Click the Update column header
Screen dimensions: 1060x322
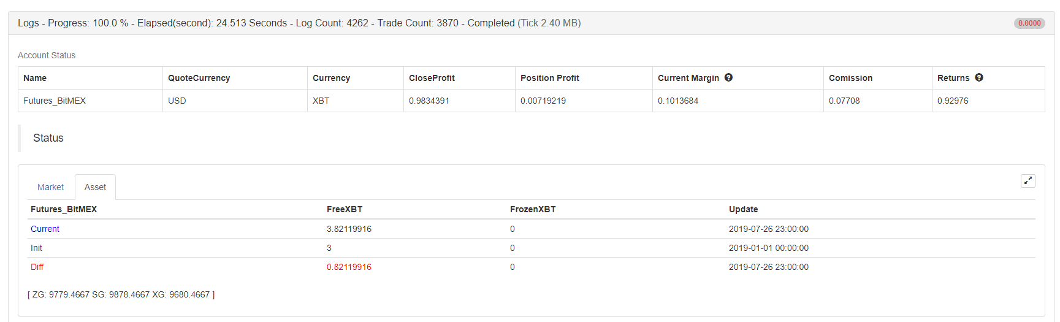(743, 209)
